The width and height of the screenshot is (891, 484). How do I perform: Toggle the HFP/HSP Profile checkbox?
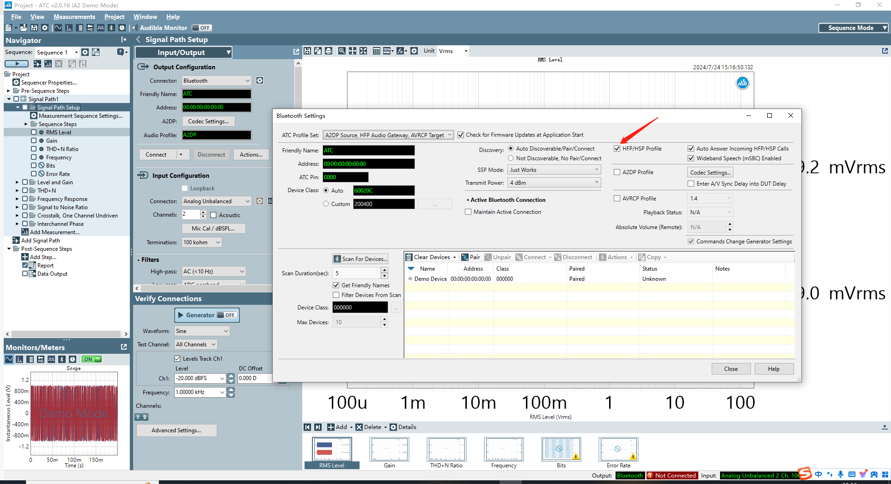coord(617,148)
